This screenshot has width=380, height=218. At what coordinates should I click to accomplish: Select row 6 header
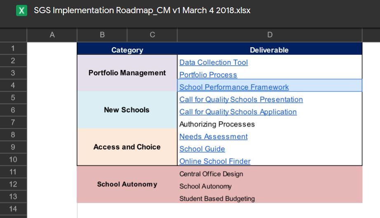point(13,110)
